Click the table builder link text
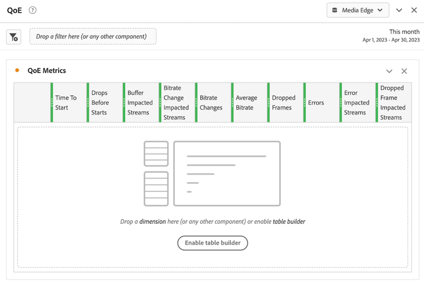 tap(289, 222)
